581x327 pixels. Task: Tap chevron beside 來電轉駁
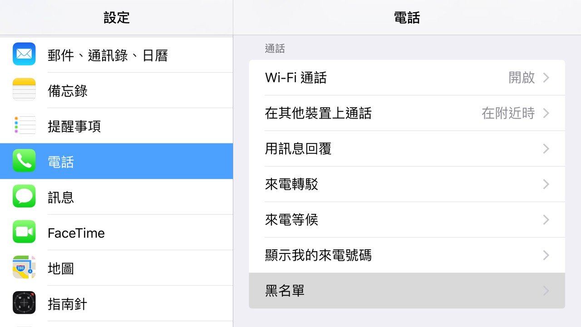click(546, 184)
